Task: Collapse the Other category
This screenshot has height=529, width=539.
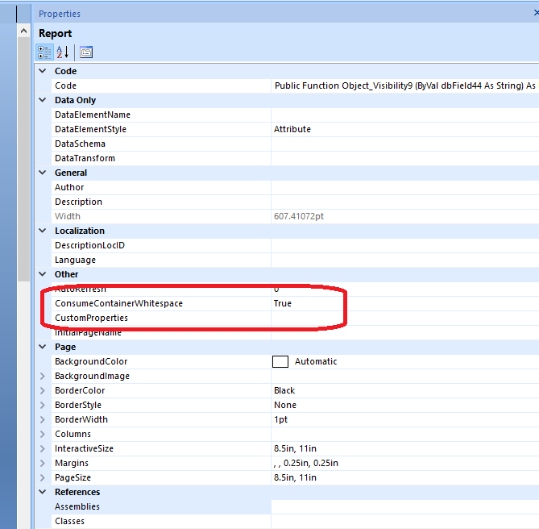Action: pyautogui.click(x=43, y=274)
